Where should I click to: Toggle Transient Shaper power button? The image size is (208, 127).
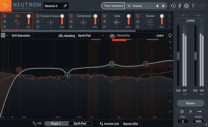(38, 16)
